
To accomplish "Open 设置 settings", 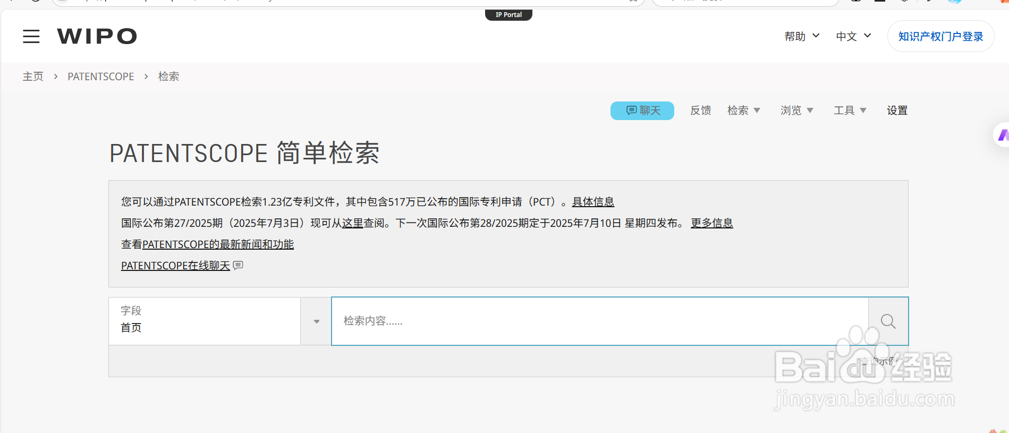I will pyautogui.click(x=897, y=111).
